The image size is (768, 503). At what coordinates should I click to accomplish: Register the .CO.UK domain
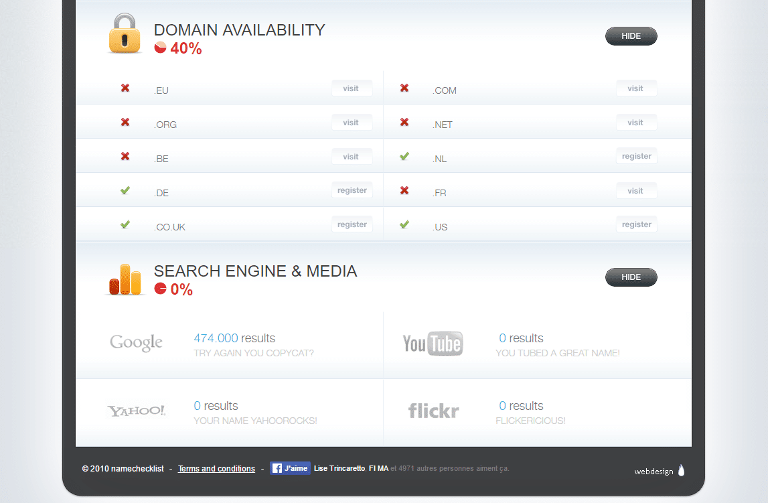(x=352, y=224)
